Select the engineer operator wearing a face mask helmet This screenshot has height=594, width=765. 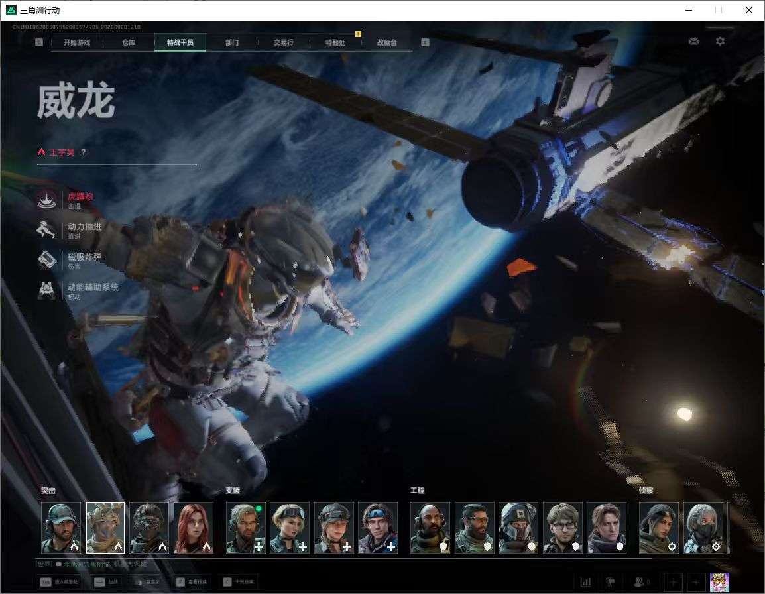[518, 528]
